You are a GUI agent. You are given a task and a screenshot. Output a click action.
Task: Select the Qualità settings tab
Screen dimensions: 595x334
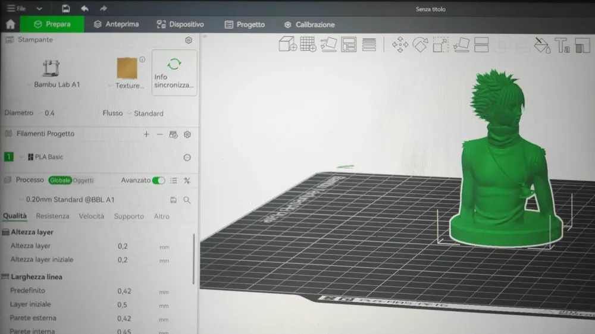point(15,216)
